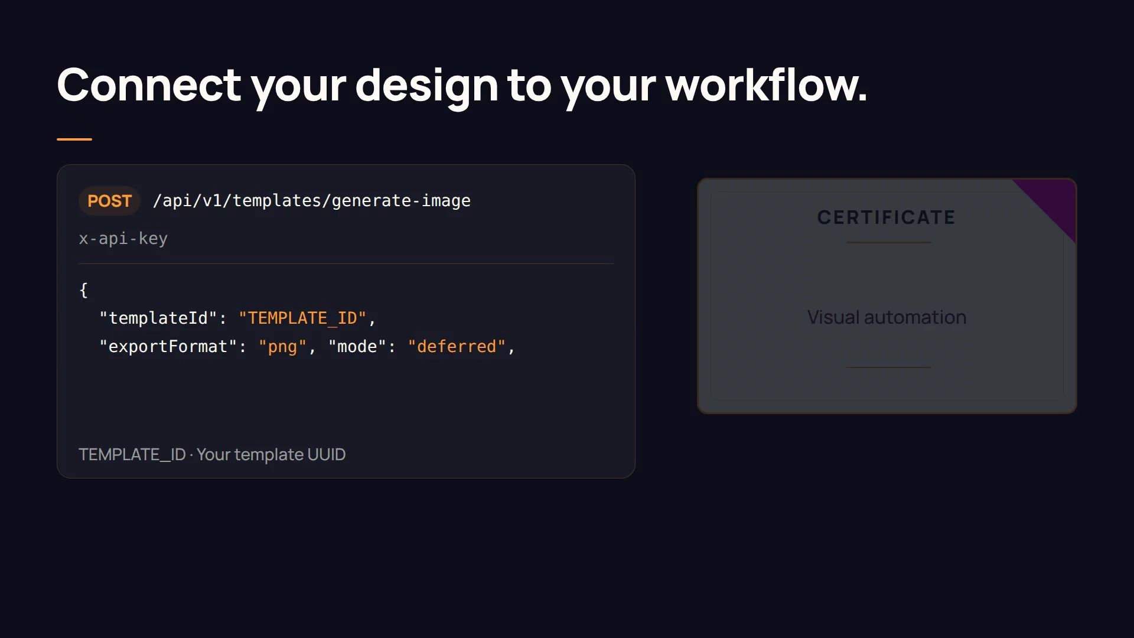
Task: Click the opening curly brace of the JSON body
Action: (83, 290)
